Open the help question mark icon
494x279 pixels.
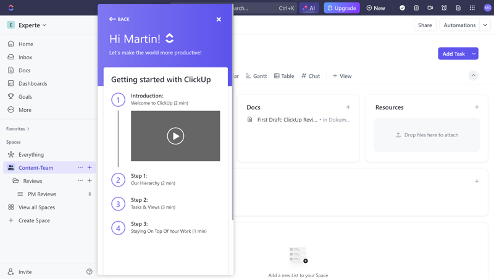coord(90,272)
